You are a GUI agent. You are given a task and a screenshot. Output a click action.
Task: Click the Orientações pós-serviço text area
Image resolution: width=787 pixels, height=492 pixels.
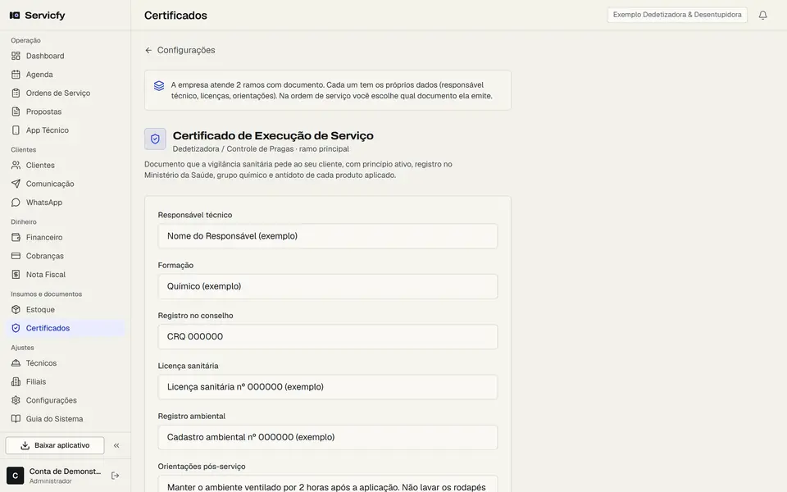coord(328,484)
